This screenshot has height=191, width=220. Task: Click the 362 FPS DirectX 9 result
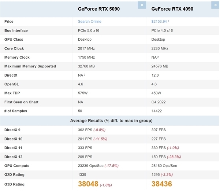pos(85,130)
